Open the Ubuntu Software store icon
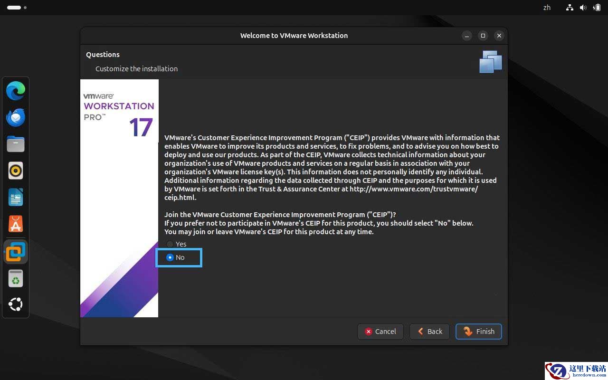 (x=16, y=224)
